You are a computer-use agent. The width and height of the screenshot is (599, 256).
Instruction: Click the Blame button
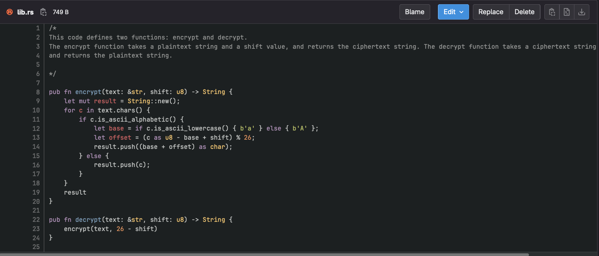[x=414, y=12]
